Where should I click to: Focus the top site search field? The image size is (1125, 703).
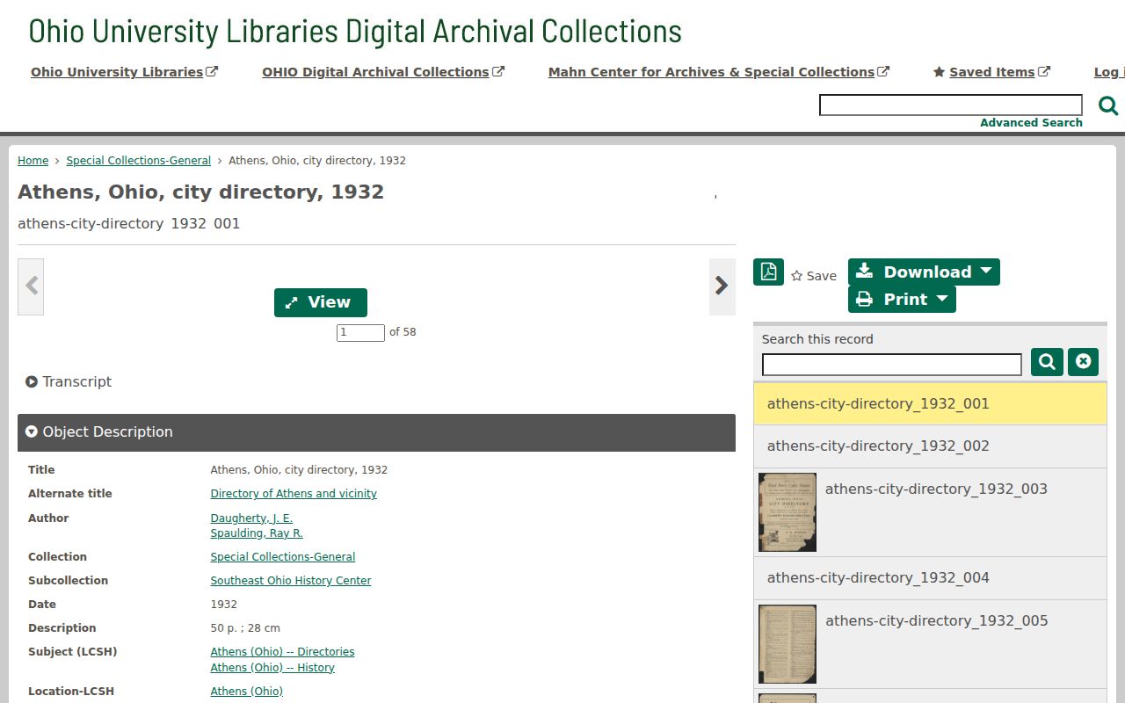click(951, 105)
